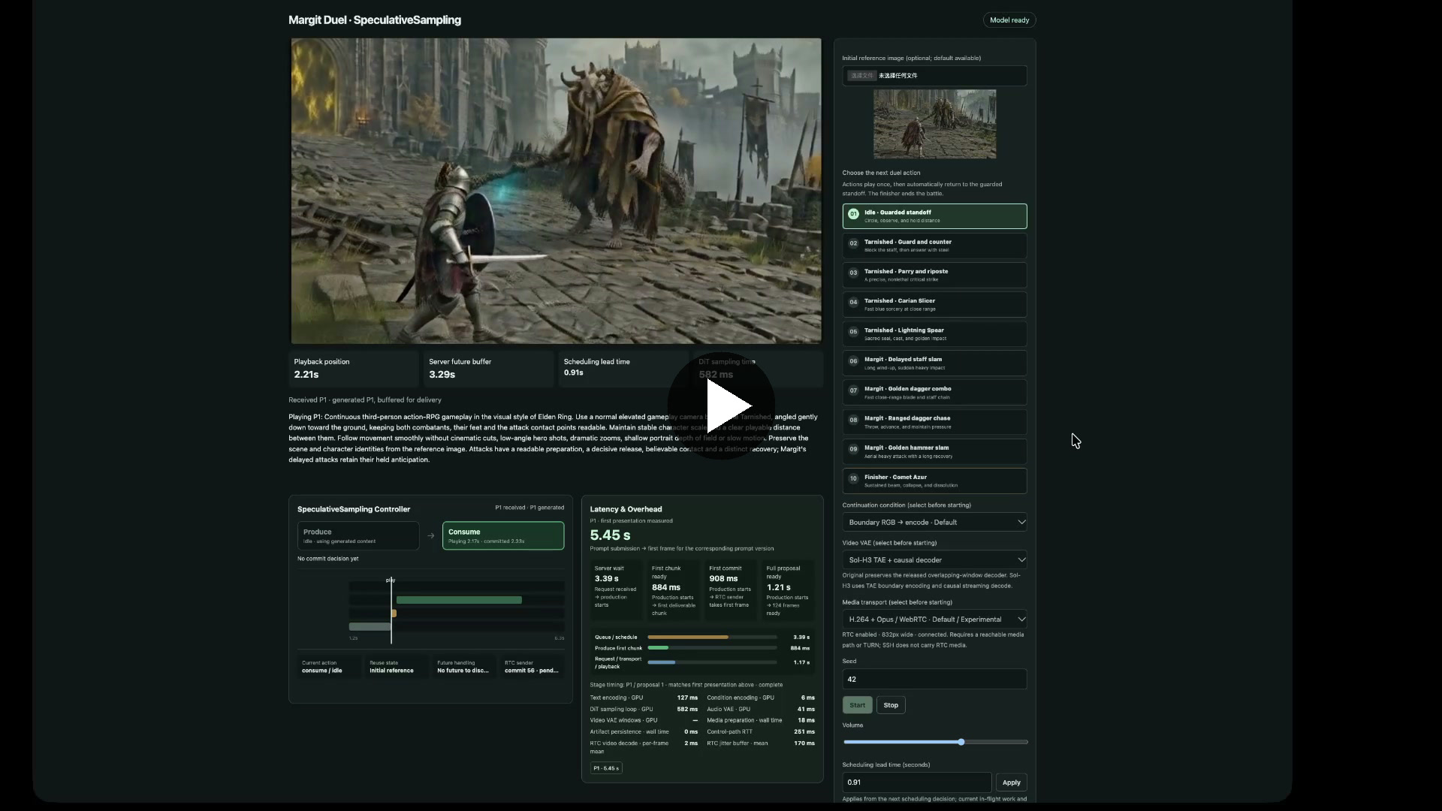
Task: Click the Full proposal ready 1.21 s card
Action: pyautogui.click(x=788, y=590)
